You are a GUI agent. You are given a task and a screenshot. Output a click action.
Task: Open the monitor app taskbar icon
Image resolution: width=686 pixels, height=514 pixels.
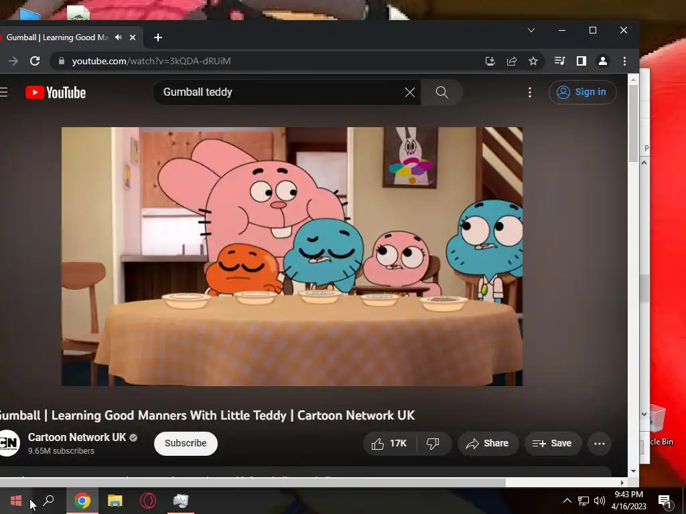[x=180, y=501]
